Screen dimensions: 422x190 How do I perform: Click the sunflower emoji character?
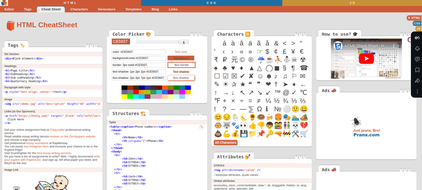pyautogui.click(x=252, y=117)
